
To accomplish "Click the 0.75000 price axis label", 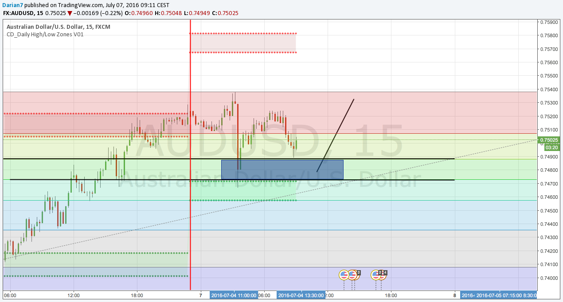I will coord(550,143).
